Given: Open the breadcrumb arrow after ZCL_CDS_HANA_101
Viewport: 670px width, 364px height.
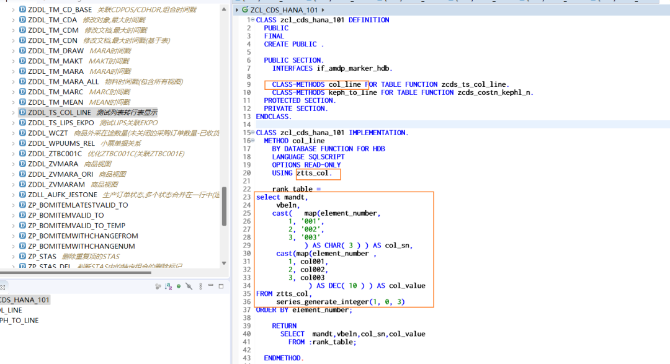Looking at the screenshot, I should 323,9.
